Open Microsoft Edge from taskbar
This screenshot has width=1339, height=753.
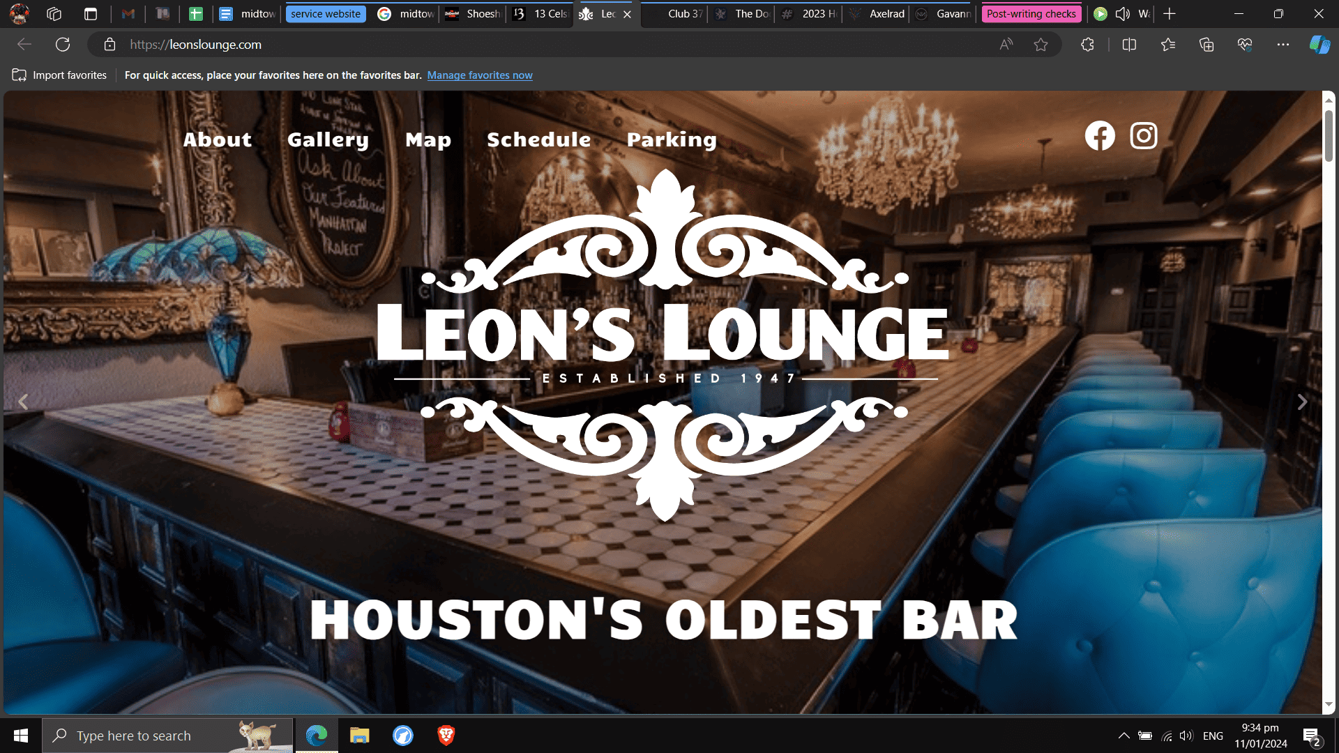(317, 736)
